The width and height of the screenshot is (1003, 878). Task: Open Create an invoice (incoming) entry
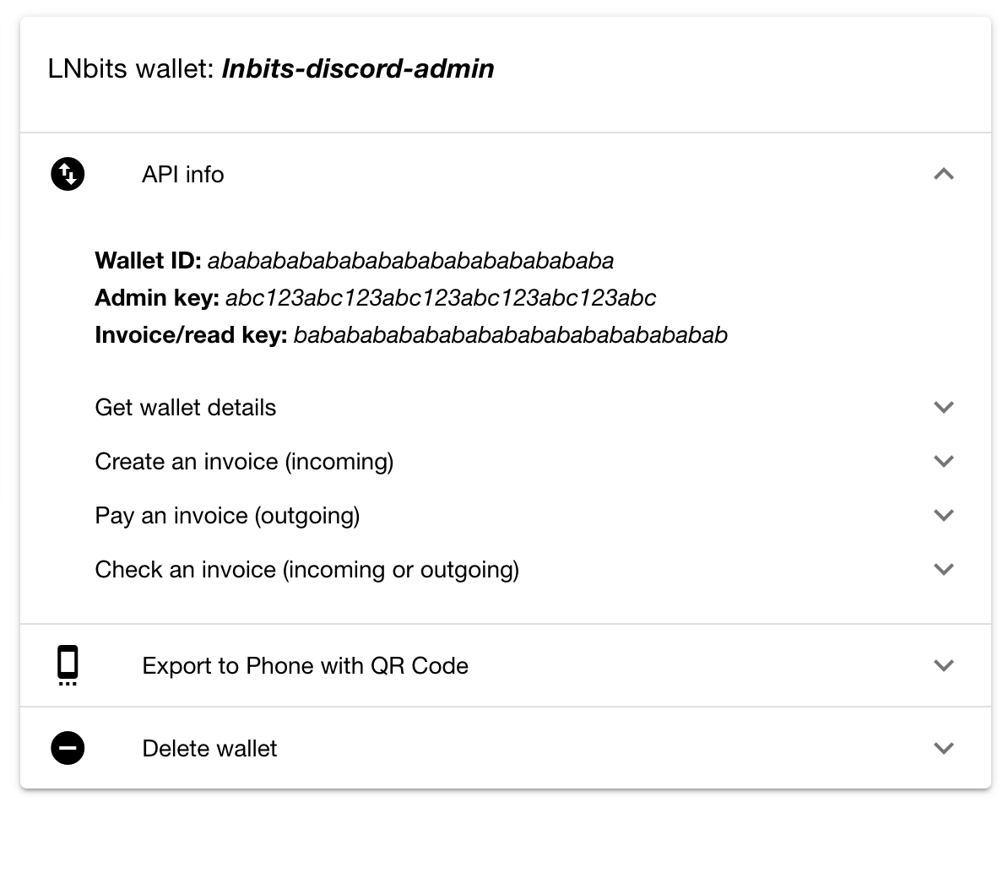coord(244,462)
